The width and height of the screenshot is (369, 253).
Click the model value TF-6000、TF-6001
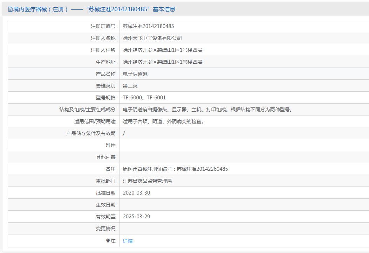(x=144, y=98)
